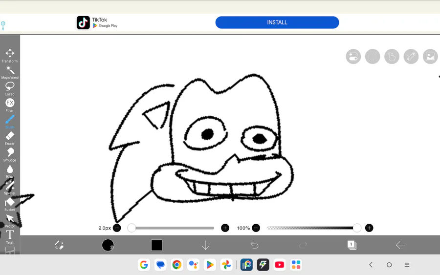This screenshot has width=440, height=275.
Task: Open the reference image icon
Action: point(430,57)
